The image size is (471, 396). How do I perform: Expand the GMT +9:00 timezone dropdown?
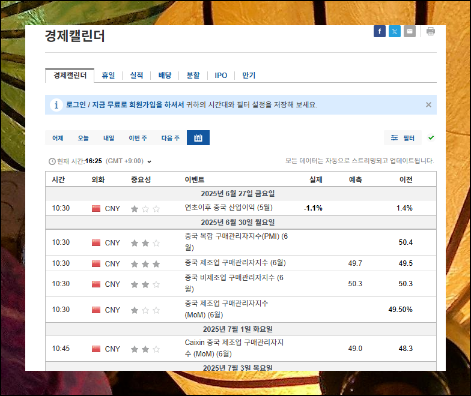pos(149,162)
